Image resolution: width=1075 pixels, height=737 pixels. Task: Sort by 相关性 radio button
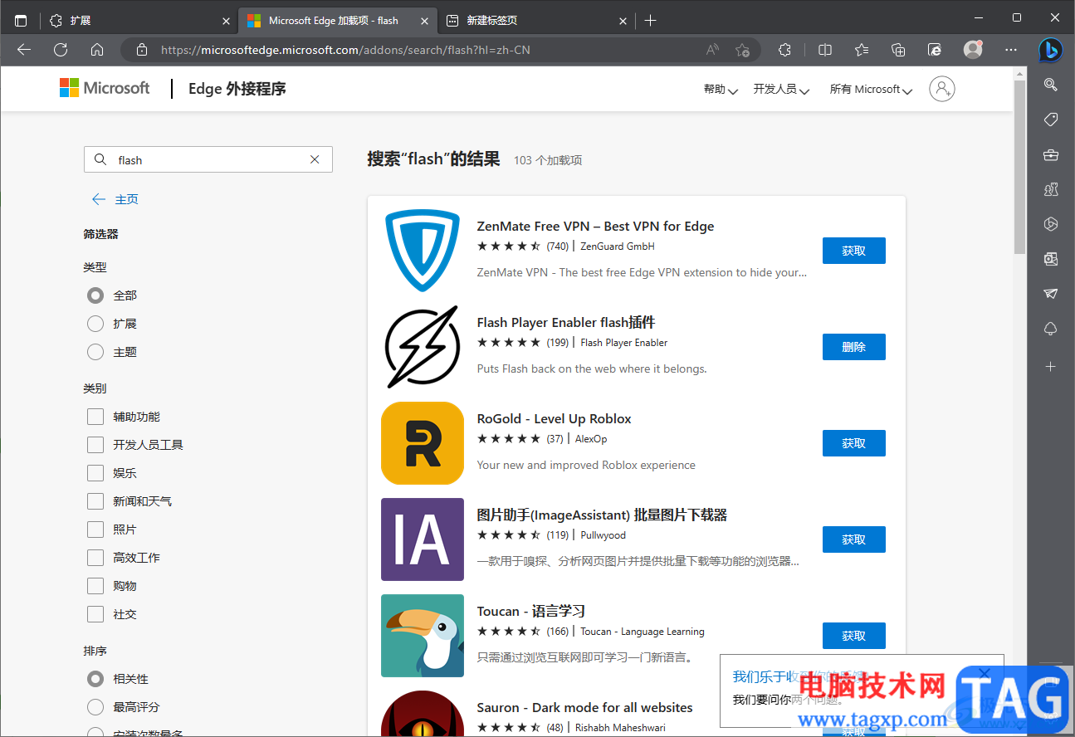coord(95,679)
